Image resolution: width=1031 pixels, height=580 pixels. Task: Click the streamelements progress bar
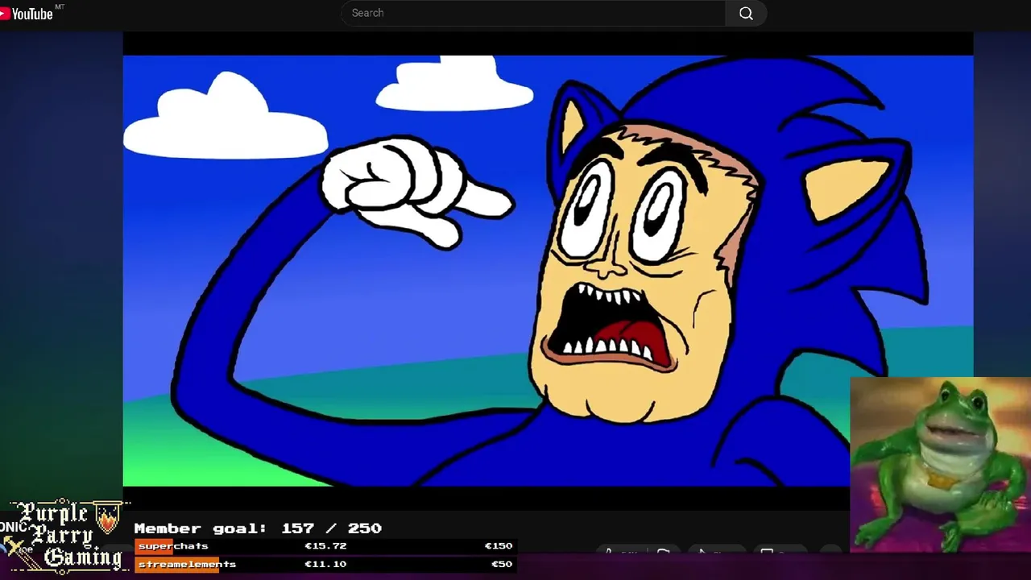point(325,564)
